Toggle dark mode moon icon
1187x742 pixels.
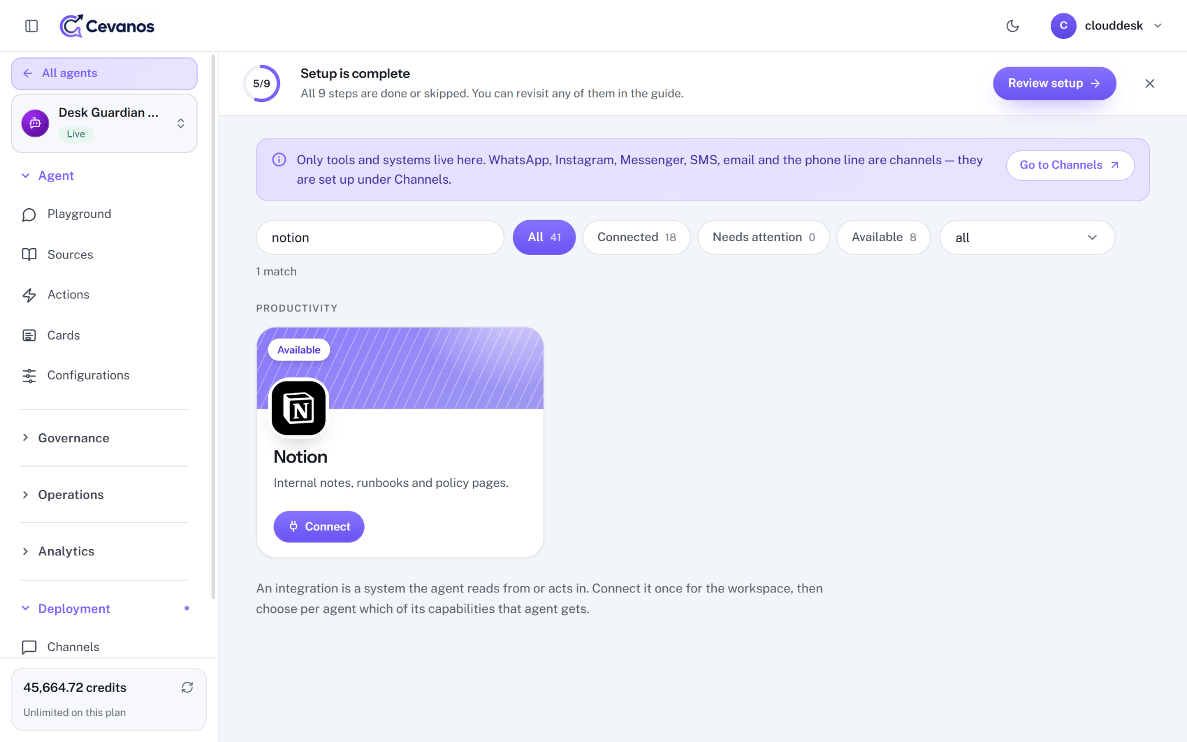(x=1013, y=26)
